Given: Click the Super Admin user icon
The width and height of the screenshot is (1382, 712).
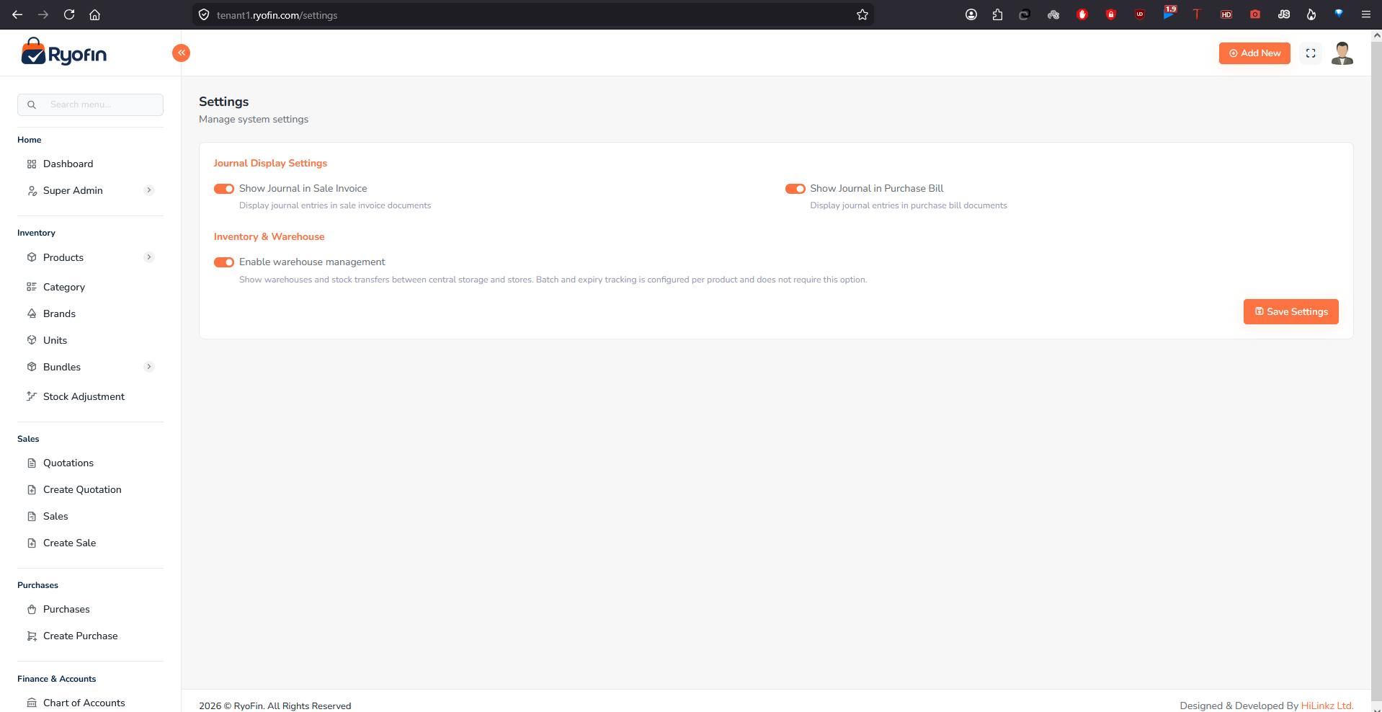Looking at the screenshot, I should (32, 191).
